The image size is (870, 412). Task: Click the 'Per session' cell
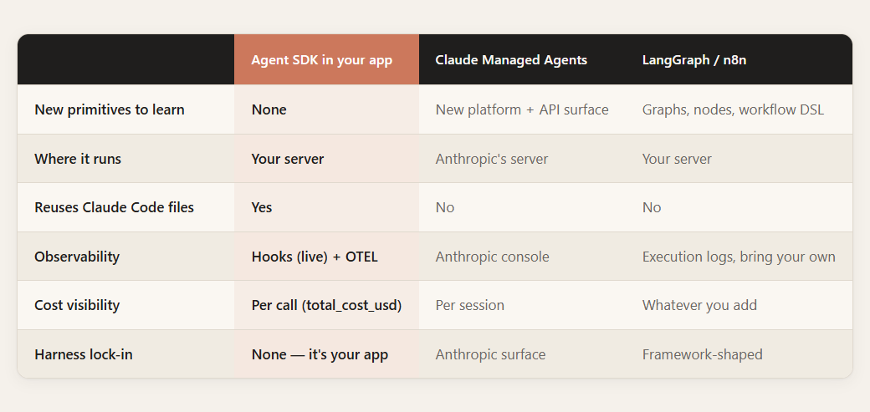(470, 306)
